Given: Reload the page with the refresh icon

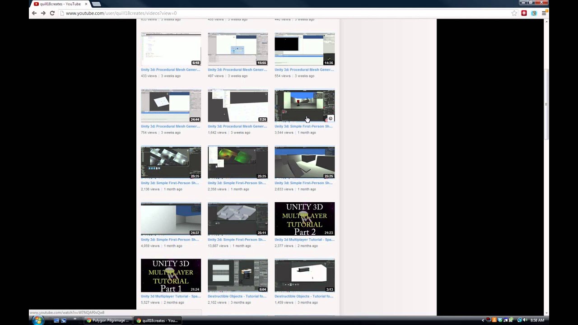Looking at the screenshot, I should (x=52, y=13).
